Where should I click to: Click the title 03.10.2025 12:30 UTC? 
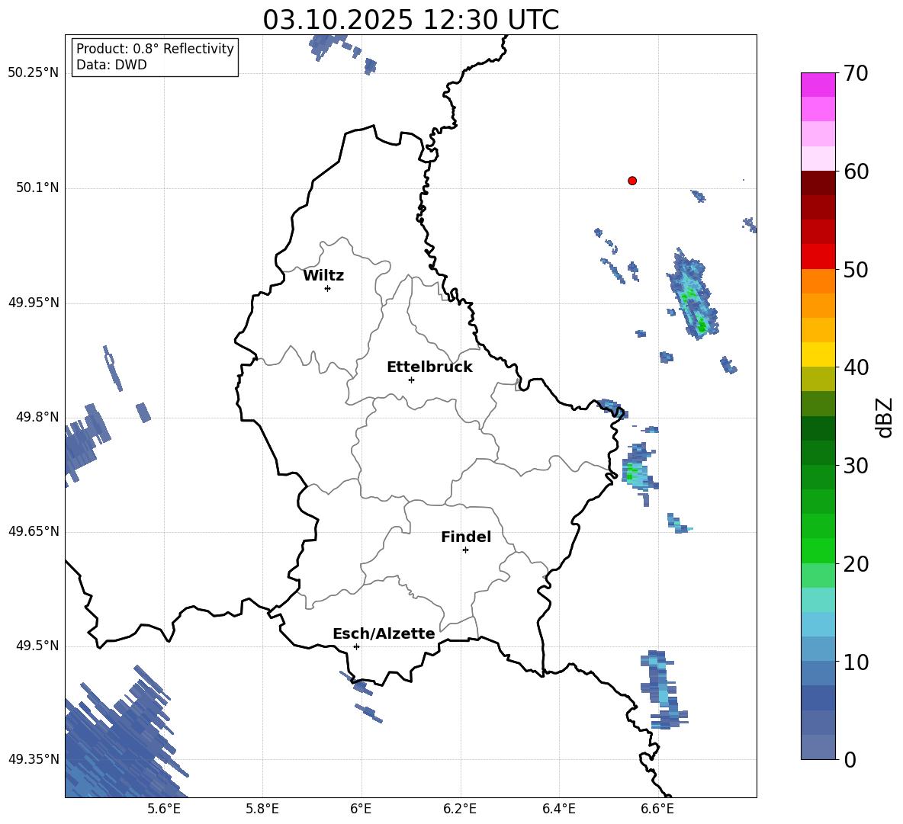click(411, 20)
